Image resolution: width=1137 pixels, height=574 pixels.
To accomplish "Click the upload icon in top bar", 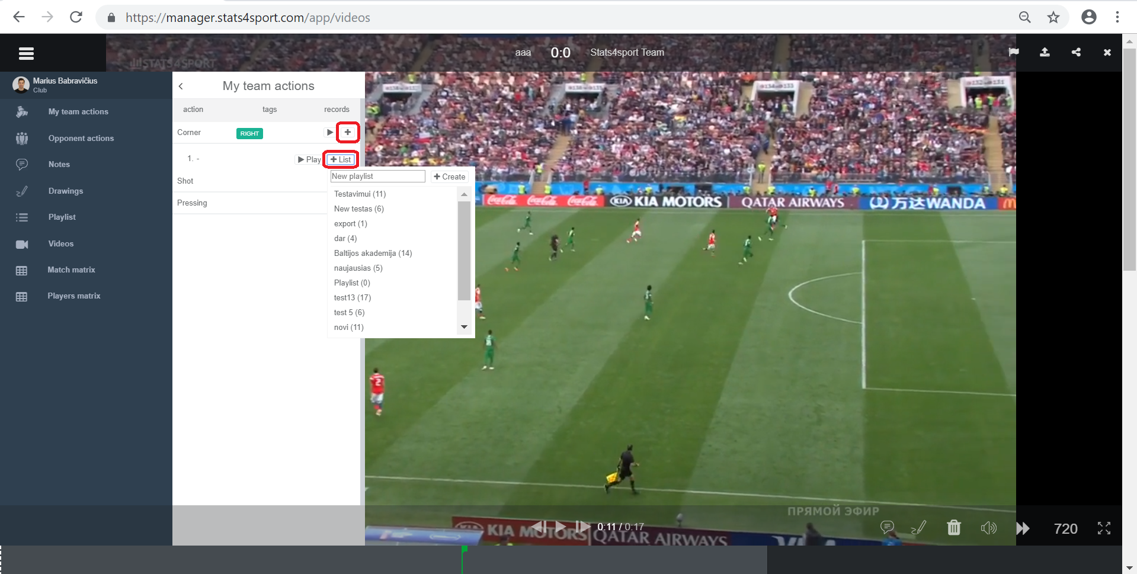I will (x=1045, y=52).
